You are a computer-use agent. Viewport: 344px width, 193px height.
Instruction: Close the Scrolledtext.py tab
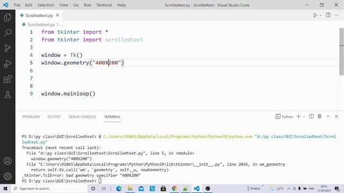tap(58, 15)
